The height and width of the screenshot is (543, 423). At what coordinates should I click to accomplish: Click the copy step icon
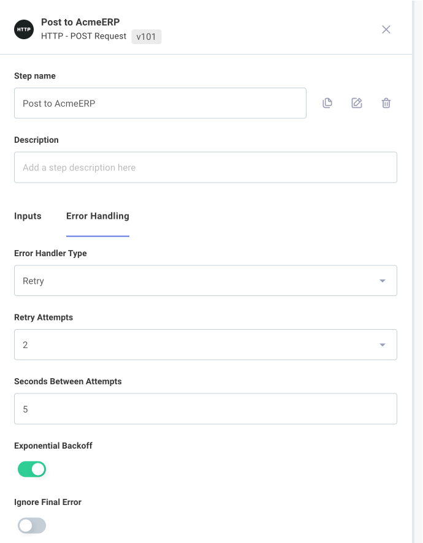327,103
